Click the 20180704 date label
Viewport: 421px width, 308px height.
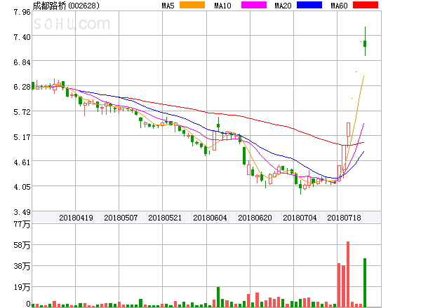[x=300, y=218]
